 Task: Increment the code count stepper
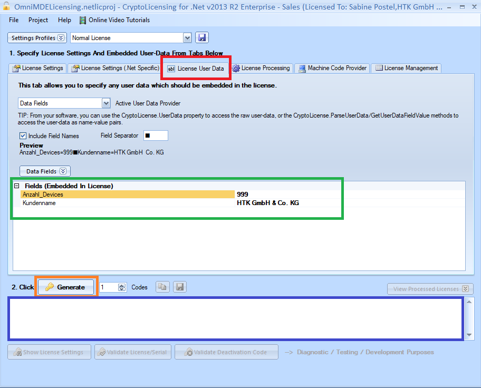pos(122,286)
